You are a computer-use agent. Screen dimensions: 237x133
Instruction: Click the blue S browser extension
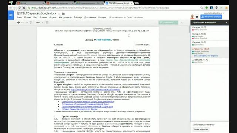(x=211, y=8)
